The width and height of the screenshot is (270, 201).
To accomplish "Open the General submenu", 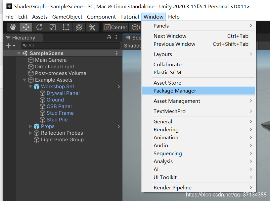I will coord(199,122).
